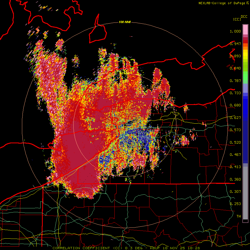Click the 0.413 color scale value
Image resolution: width=250 pixels, height=250 pixels.
point(235,167)
